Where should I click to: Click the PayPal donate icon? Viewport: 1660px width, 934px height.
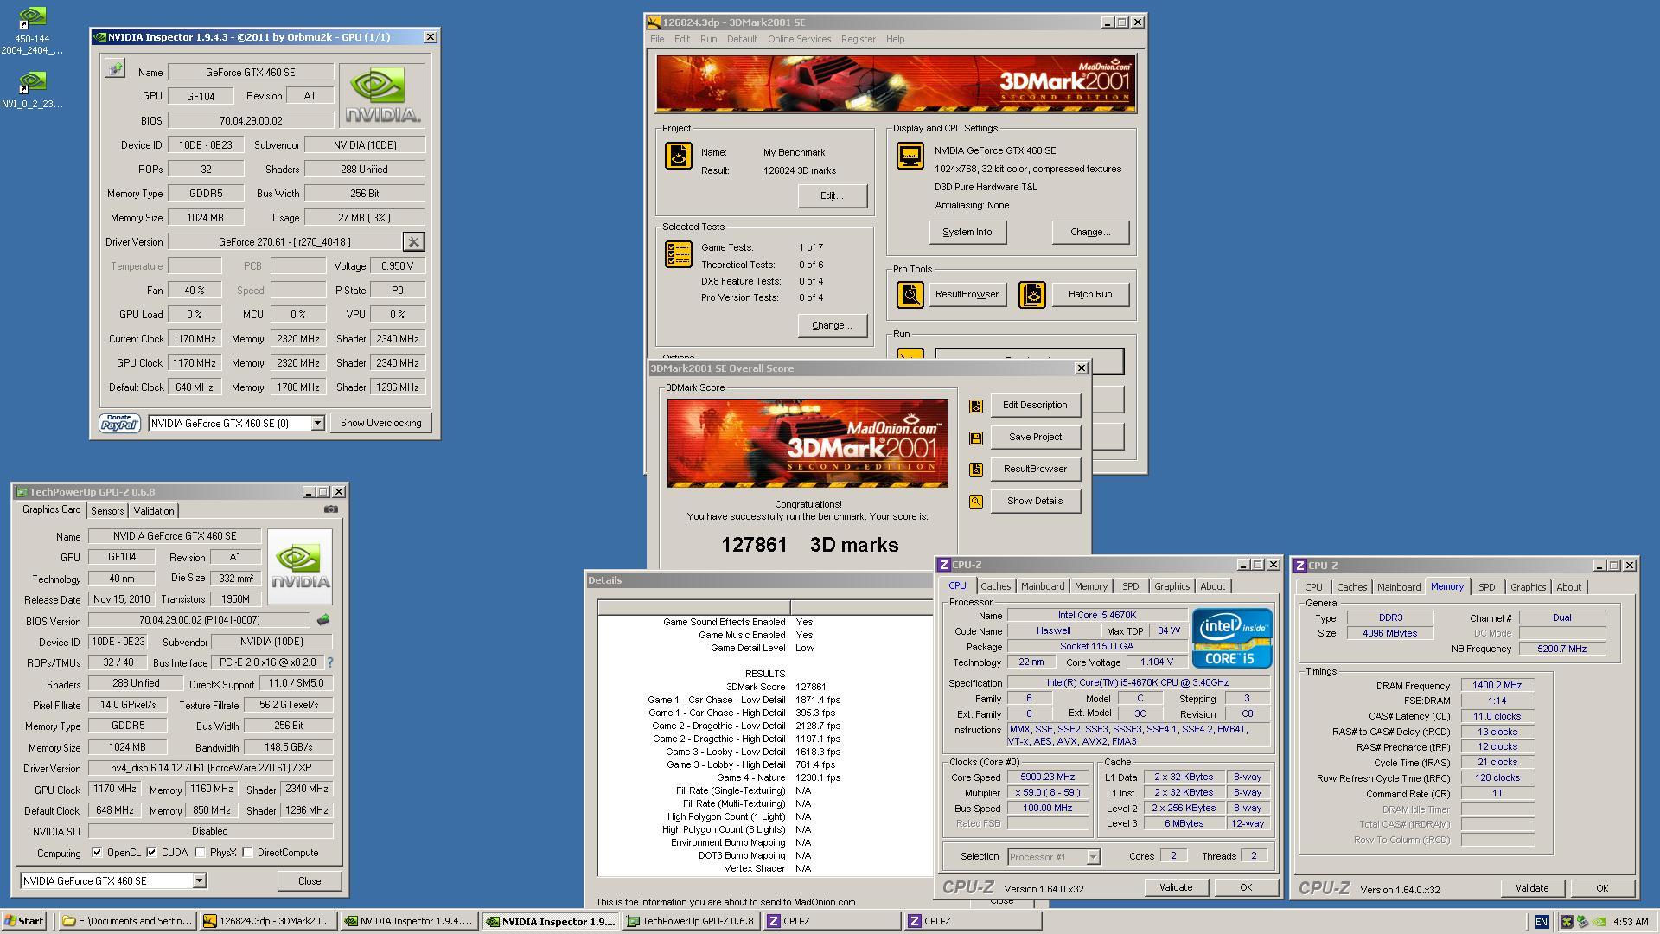point(120,423)
